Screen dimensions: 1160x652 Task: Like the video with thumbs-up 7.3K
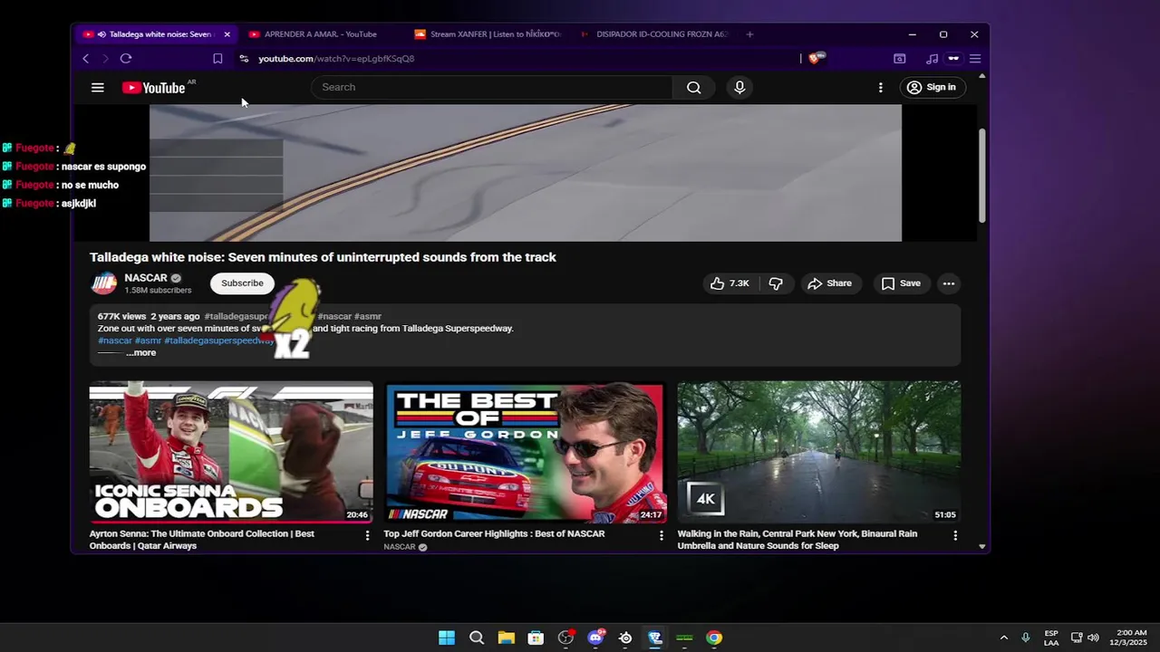coord(730,283)
